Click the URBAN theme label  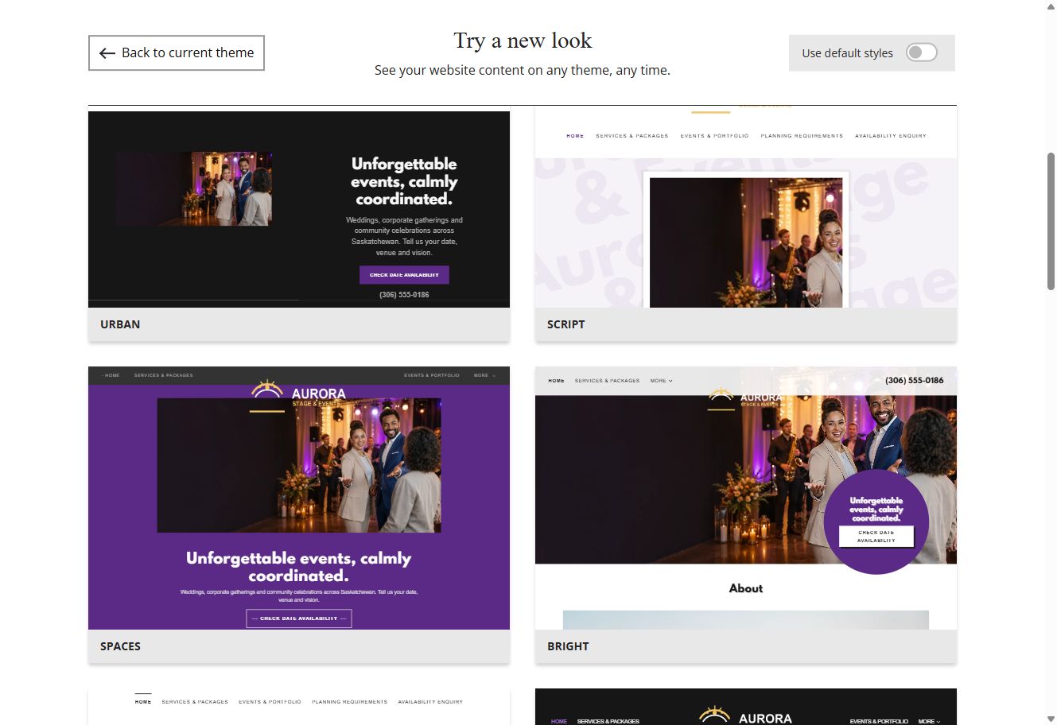tap(120, 324)
